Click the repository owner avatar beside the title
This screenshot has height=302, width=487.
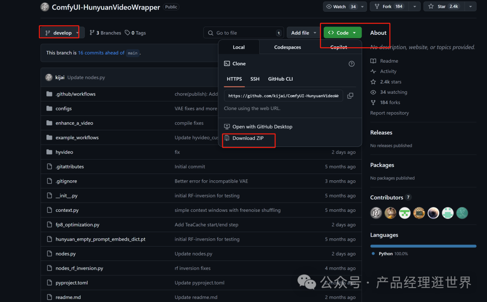pos(45,7)
